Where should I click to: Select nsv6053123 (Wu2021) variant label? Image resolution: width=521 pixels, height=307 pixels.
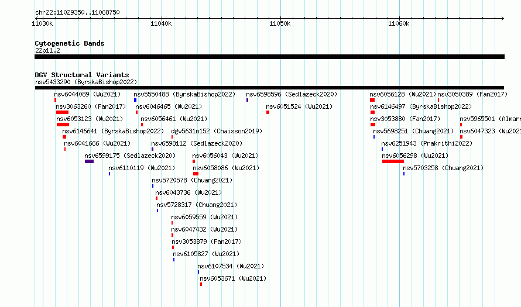90,119
